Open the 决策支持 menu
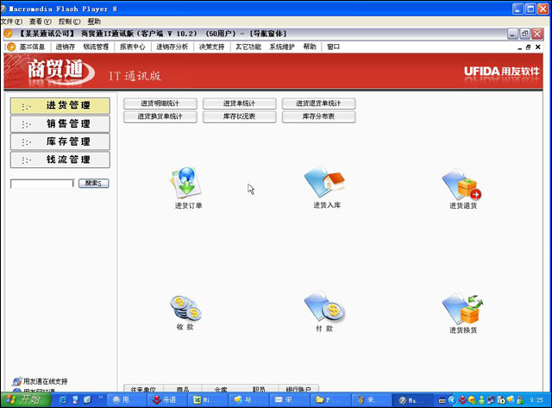Image resolution: width=552 pixels, height=408 pixels. point(211,47)
